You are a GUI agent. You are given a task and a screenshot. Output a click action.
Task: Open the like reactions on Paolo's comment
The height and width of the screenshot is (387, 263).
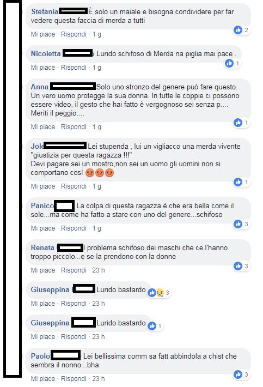241,374
